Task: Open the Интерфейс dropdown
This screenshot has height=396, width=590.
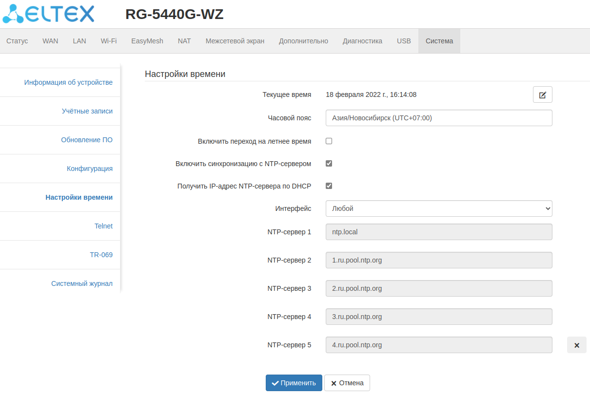Action: click(x=438, y=208)
